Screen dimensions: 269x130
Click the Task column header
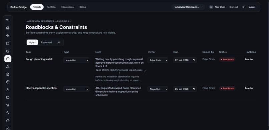click(28, 52)
